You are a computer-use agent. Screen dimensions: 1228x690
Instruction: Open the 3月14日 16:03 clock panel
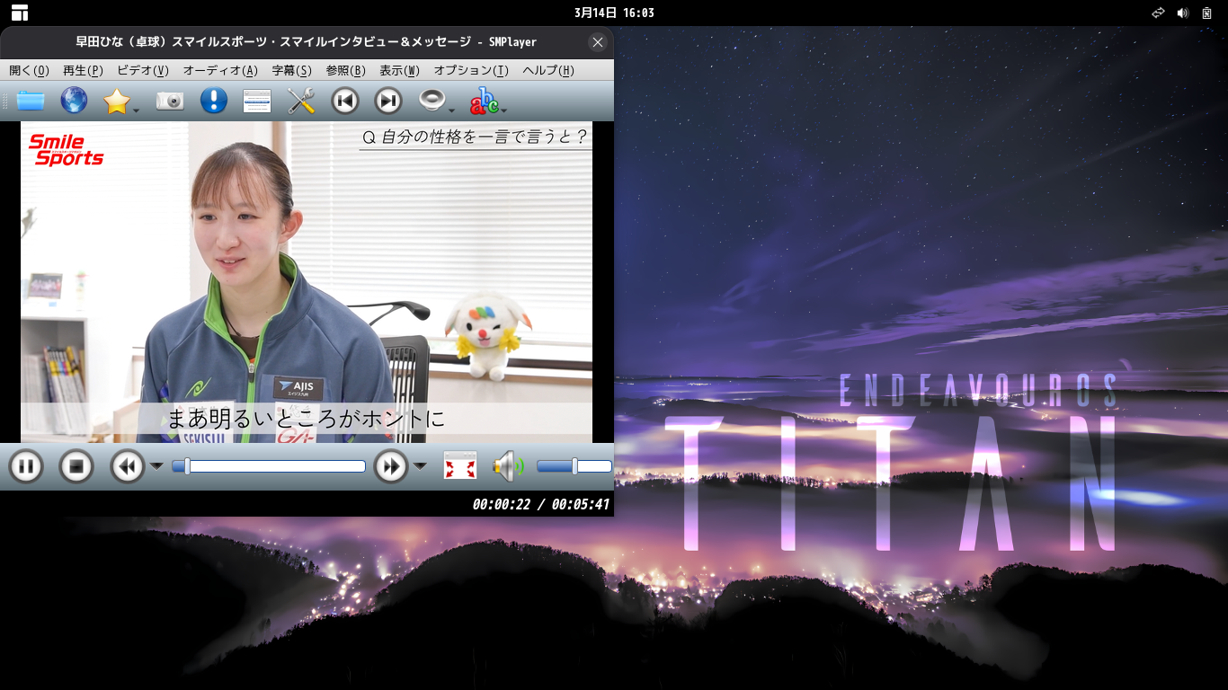tap(614, 13)
